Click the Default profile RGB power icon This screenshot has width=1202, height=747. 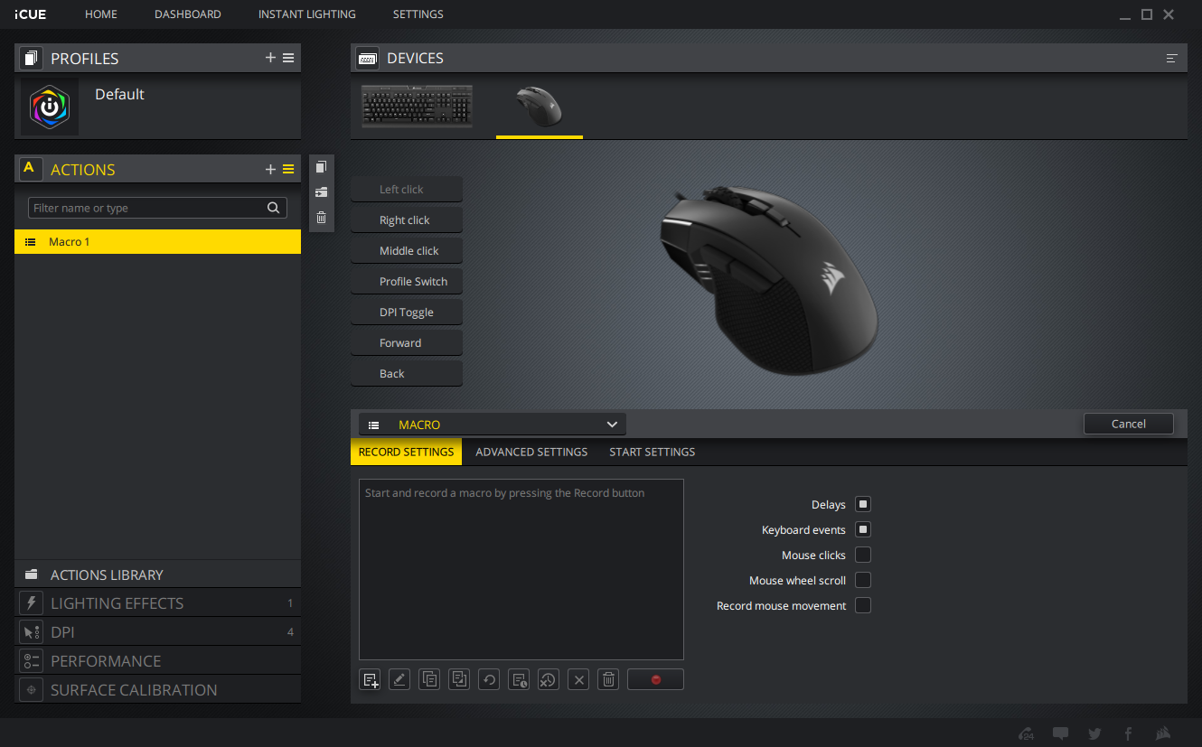(50, 107)
